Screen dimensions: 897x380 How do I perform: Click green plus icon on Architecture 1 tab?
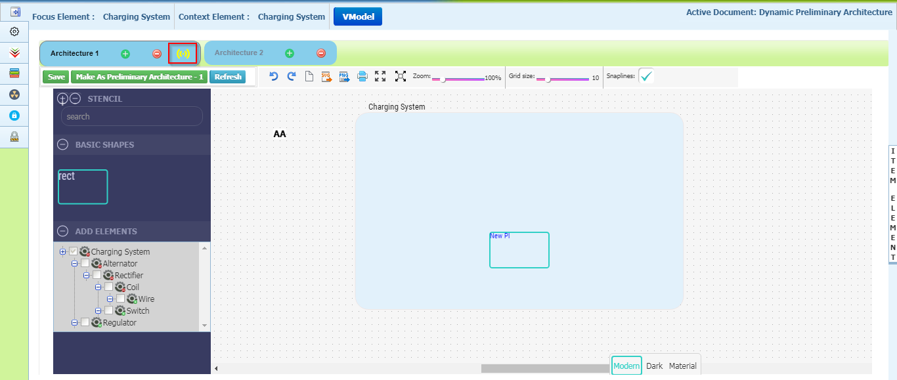point(125,54)
